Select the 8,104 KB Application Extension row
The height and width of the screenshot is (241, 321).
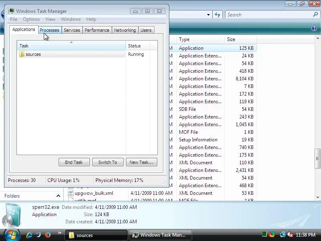[213, 79]
